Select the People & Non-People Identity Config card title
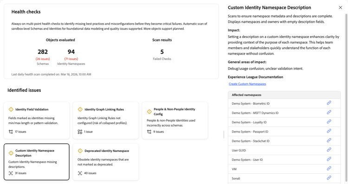Image resolution: width=348 pixels, height=184 pixels. [174, 112]
